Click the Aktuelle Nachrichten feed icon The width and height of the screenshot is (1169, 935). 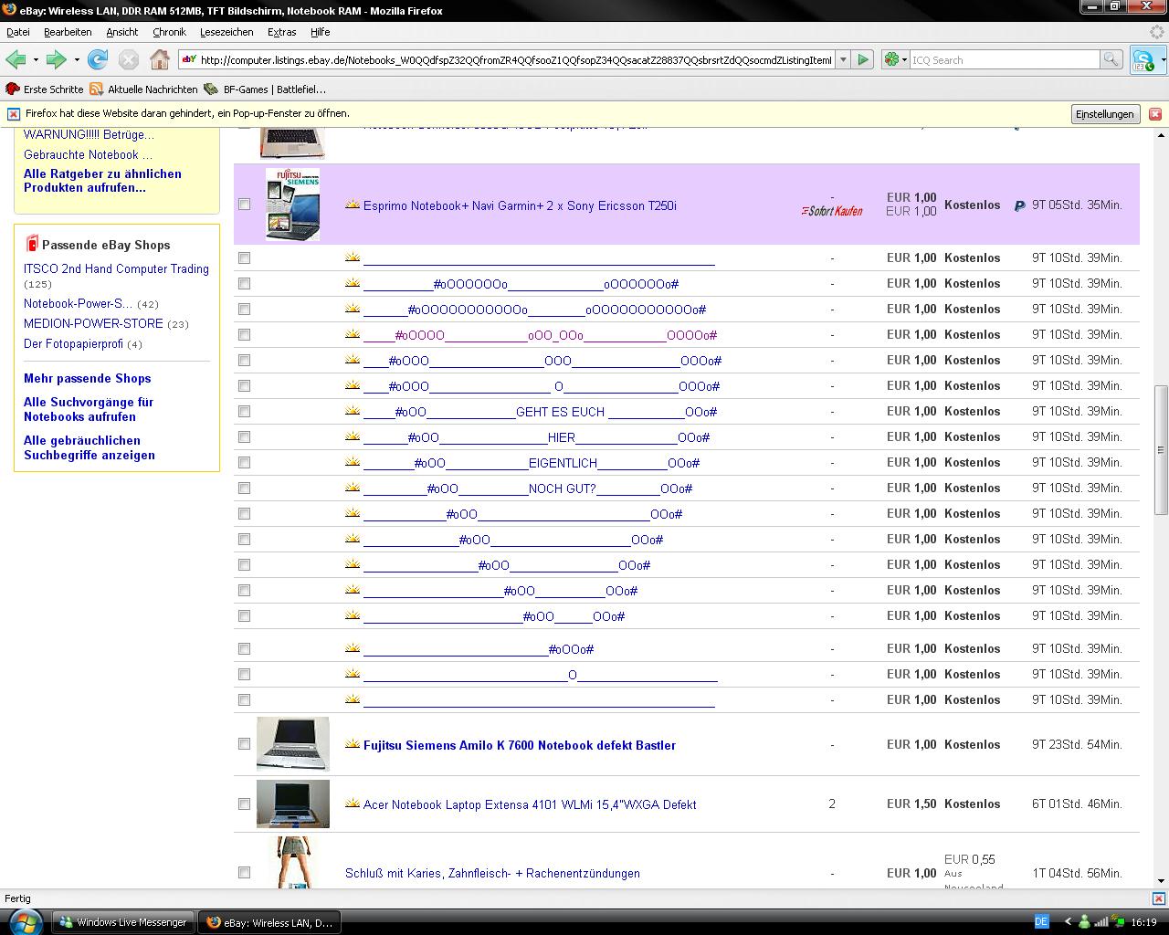coord(96,89)
